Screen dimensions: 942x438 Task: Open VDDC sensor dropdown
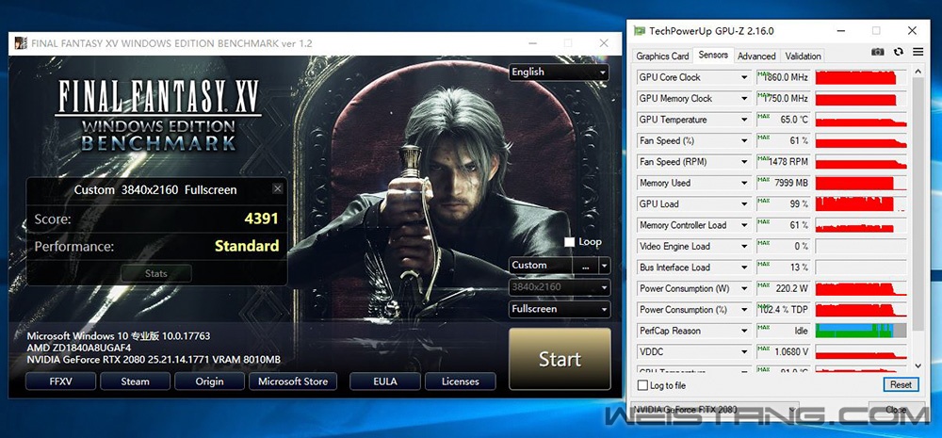click(744, 351)
